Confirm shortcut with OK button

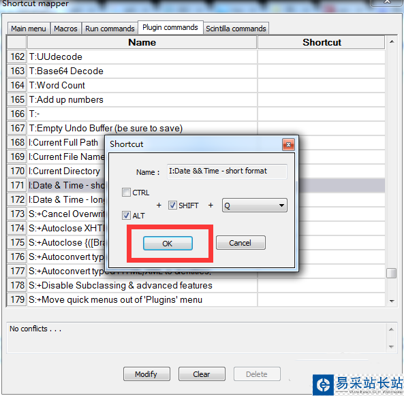(168, 243)
